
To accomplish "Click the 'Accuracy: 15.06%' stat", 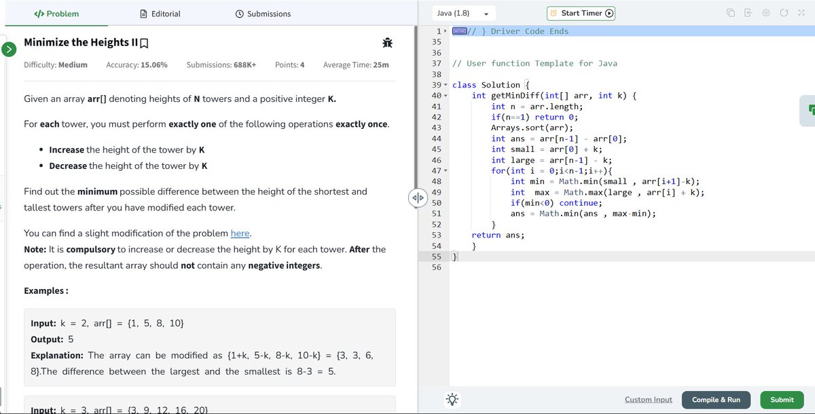I will (x=137, y=64).
